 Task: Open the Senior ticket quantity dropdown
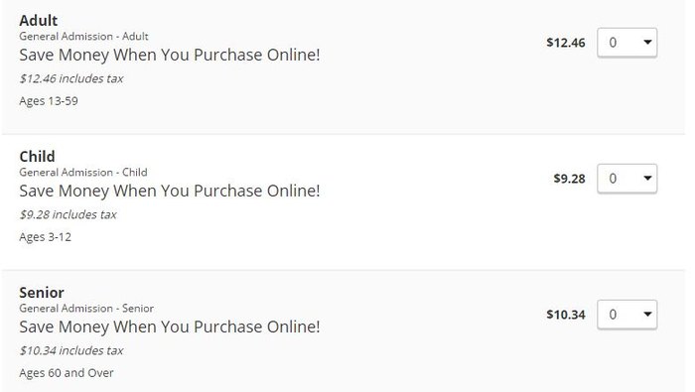pos(626,315)
